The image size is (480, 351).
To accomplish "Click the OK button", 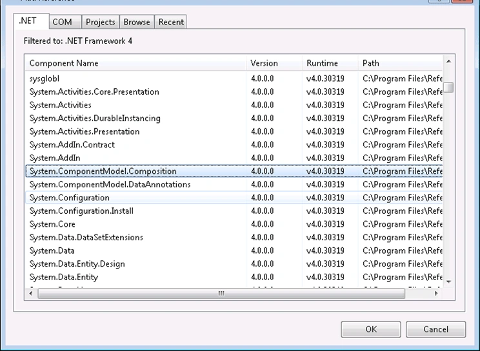I will 371,329.
